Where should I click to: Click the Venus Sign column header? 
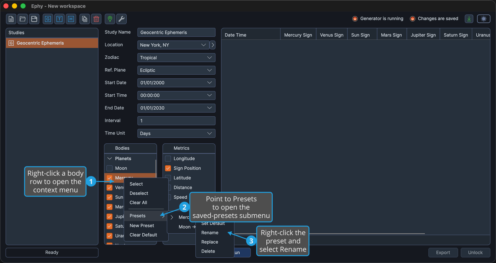(332, 35)
